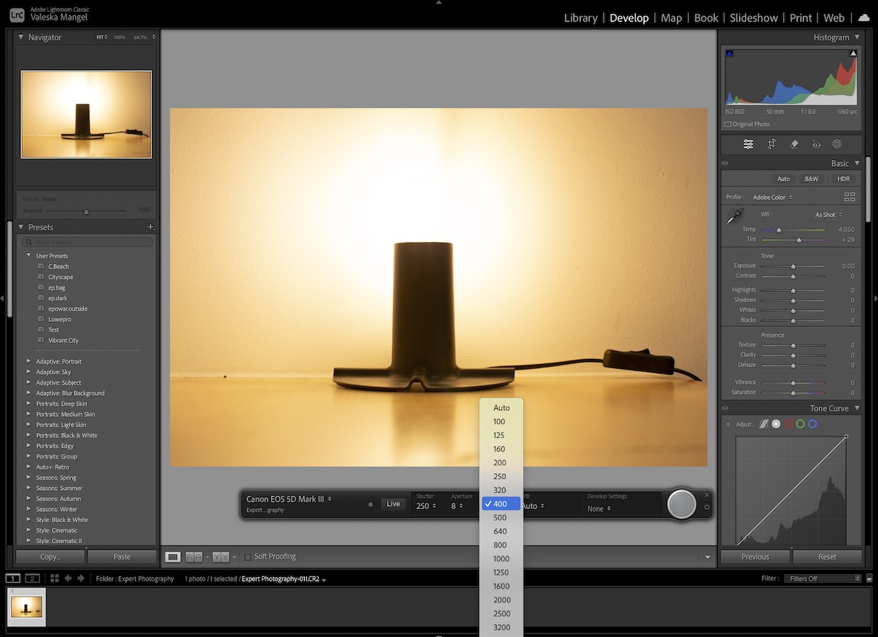Screen dimensions: 878x637
Task: Select ISO 400 from the open dropdown
Action: [500, 503]
